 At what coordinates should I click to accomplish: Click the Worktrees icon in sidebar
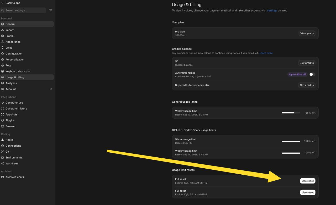(x=3, y=163)
